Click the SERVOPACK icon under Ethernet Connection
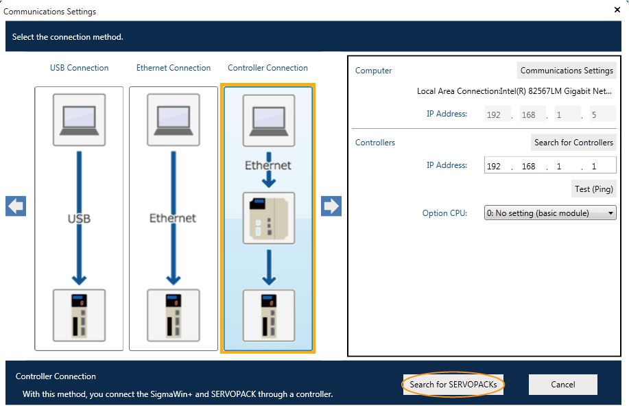 click(174, 315)
